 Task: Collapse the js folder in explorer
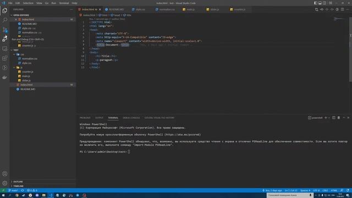click(43, 67)
